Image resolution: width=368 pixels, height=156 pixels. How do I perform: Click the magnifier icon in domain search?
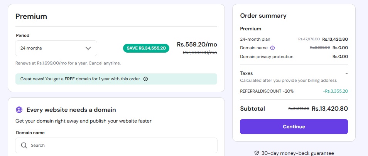pos(24,145)
